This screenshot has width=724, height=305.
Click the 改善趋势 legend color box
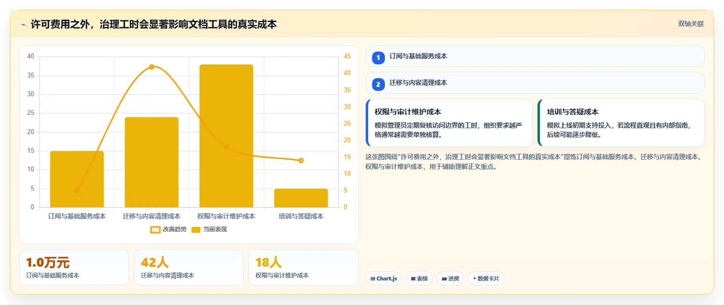(x=156, y=229)
